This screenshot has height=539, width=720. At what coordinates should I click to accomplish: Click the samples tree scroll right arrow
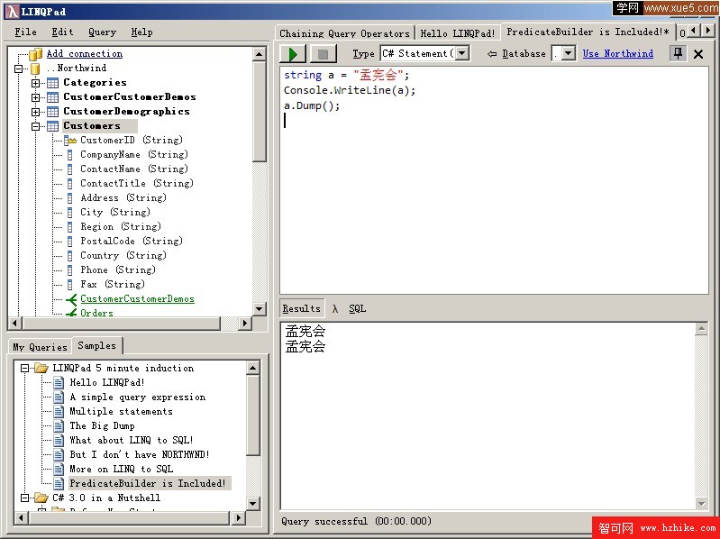click(238, 518)
